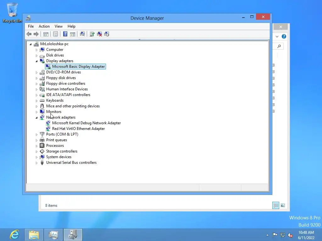Image resolution: width=322 pixels, height=241 pixels.
Task: Collapse the MrLololoshka-pc root node
Action: click(31, 44)
